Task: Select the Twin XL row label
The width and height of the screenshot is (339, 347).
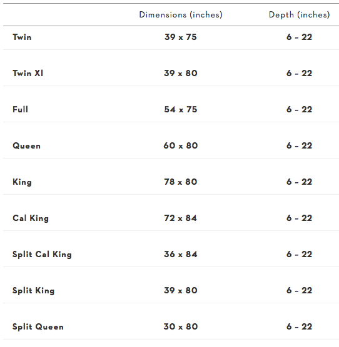Action: 28,73
